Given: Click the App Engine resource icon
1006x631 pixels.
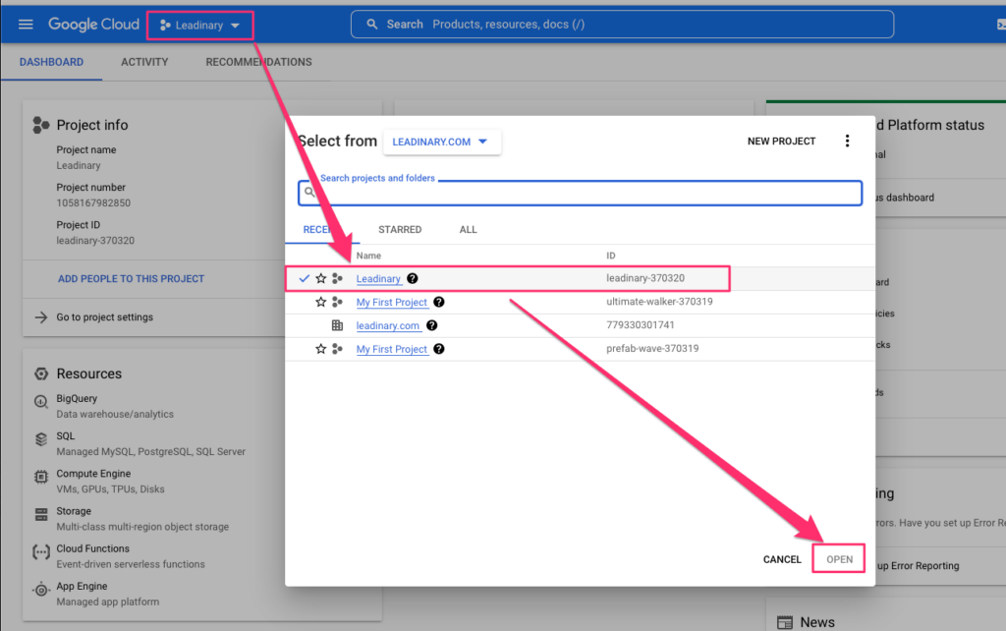Looking at the screenshot, I should pyautogui.click(x=41, y=590).
